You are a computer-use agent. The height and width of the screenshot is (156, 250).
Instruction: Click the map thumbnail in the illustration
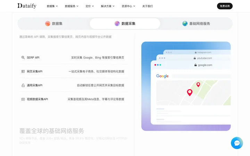pyautogui.click(x=193, y=93)
